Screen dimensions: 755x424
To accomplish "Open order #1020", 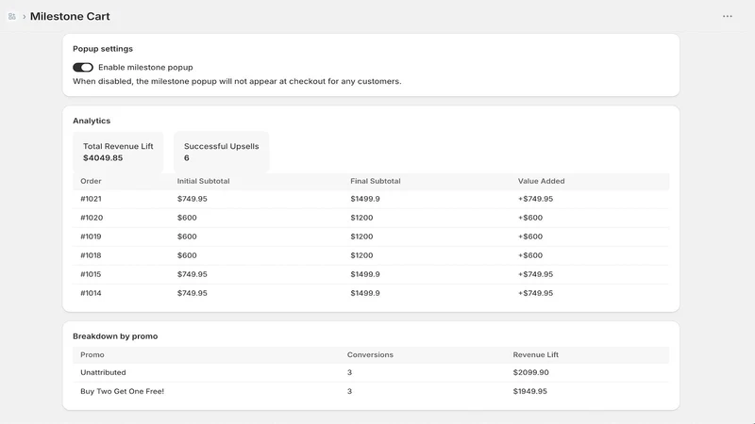I will 92,218.
